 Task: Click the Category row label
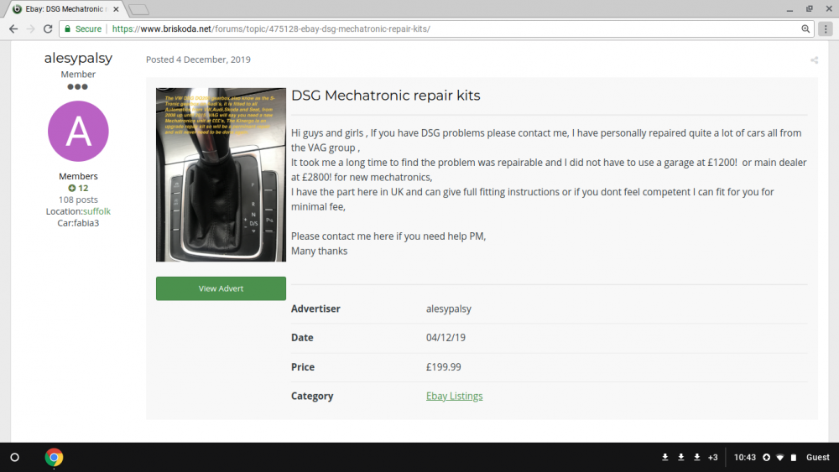(312, 396)
